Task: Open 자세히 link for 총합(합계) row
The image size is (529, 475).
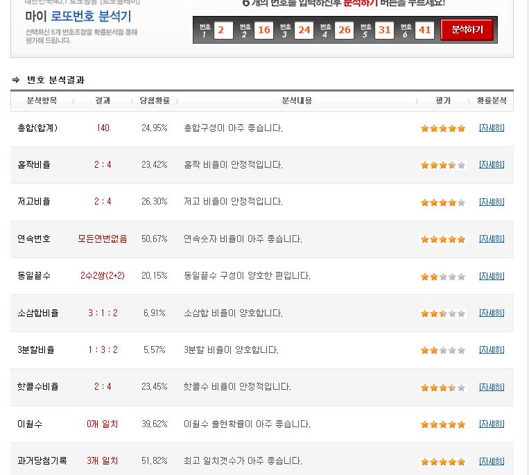Action: point(492,128)
